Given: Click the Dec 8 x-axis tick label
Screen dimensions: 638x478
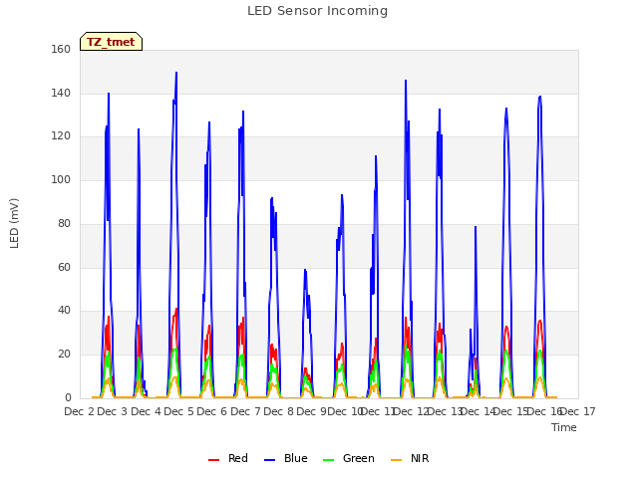Looking at the screenshot, I should pos(278,411).
